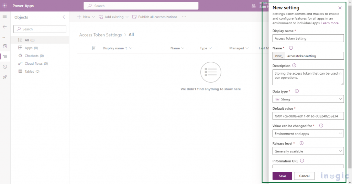Collapse the Objects panel with chevron
Image resolution: width=352 pixels, height=184 pixels.
click(x=64, y=17)
